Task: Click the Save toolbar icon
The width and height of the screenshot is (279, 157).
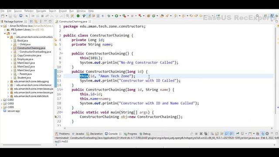Action: click(10, 16)
